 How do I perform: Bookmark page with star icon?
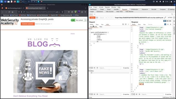click(62, 12)
